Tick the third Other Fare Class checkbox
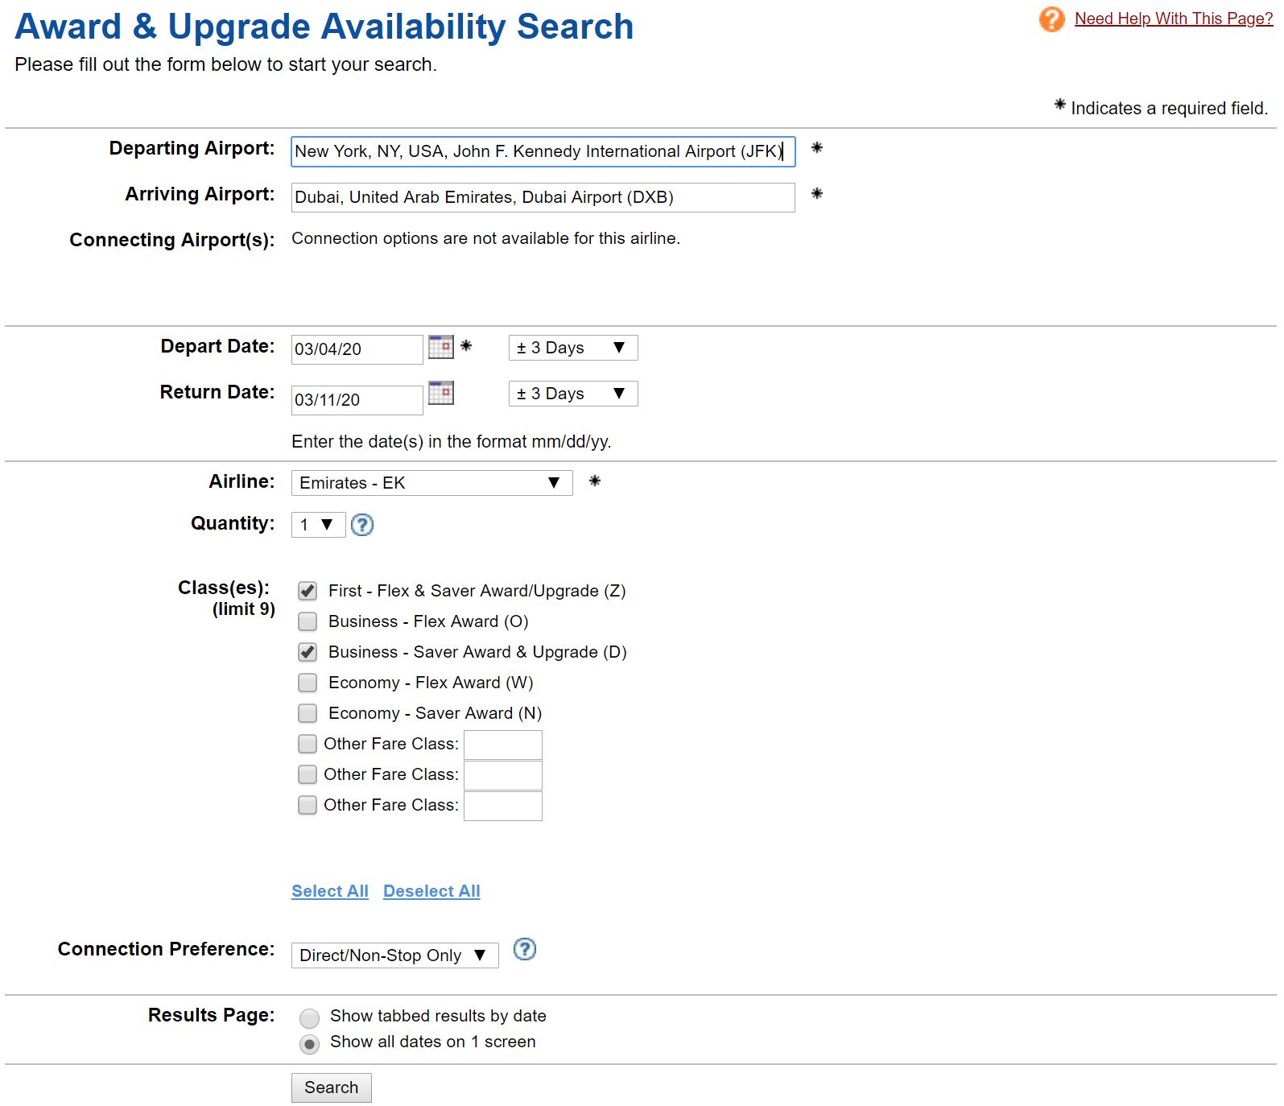 (x=308, y=805)
